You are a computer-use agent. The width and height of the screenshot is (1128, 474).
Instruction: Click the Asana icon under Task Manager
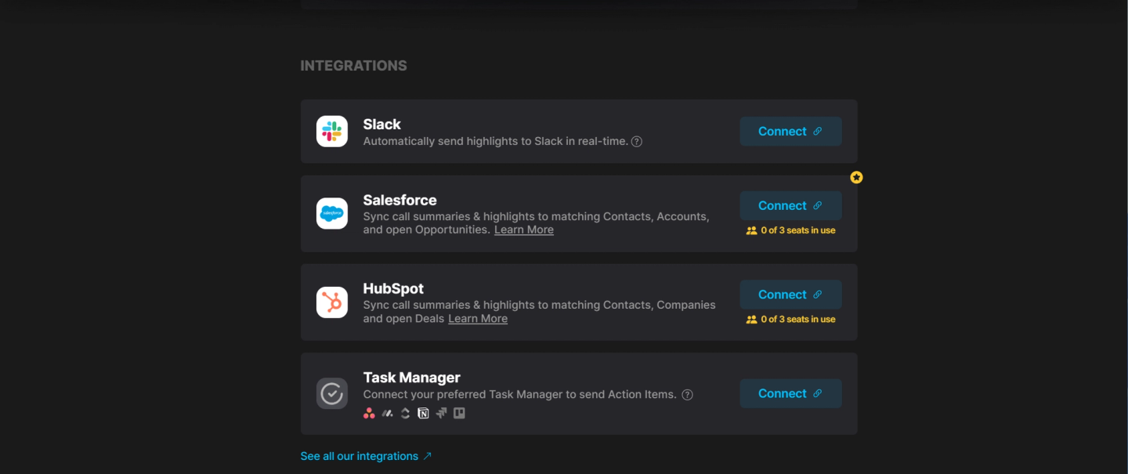(x=369, y=413)
